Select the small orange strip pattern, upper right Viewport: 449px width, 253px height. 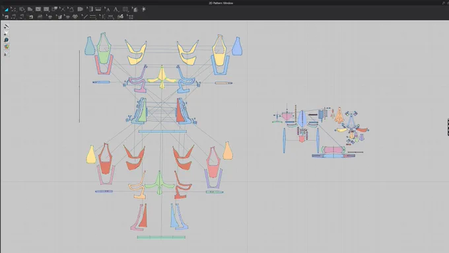pyautogui.click(x=224, y=83)
